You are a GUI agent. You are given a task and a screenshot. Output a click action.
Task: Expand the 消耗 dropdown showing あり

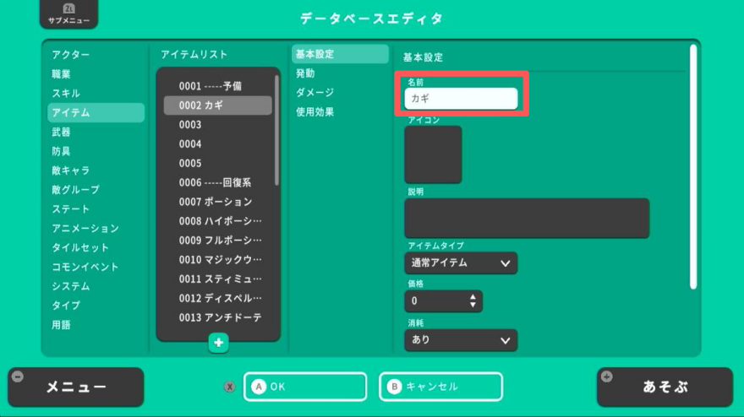461,339
